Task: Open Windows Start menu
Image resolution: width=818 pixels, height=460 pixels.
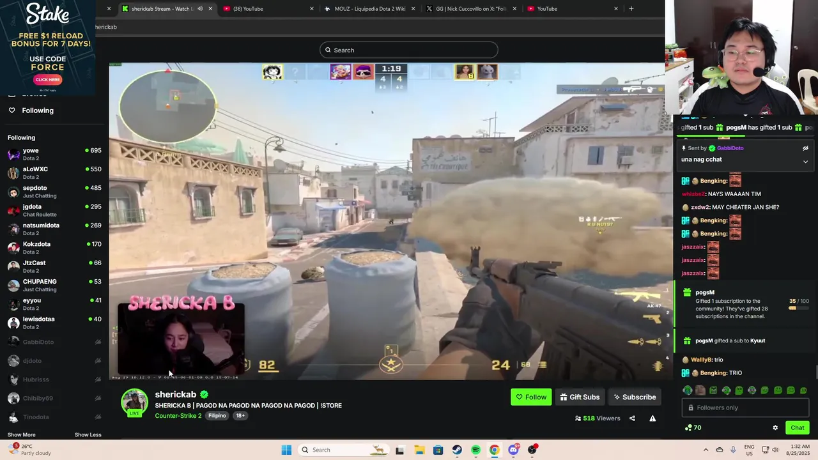Action: (286, 450)
